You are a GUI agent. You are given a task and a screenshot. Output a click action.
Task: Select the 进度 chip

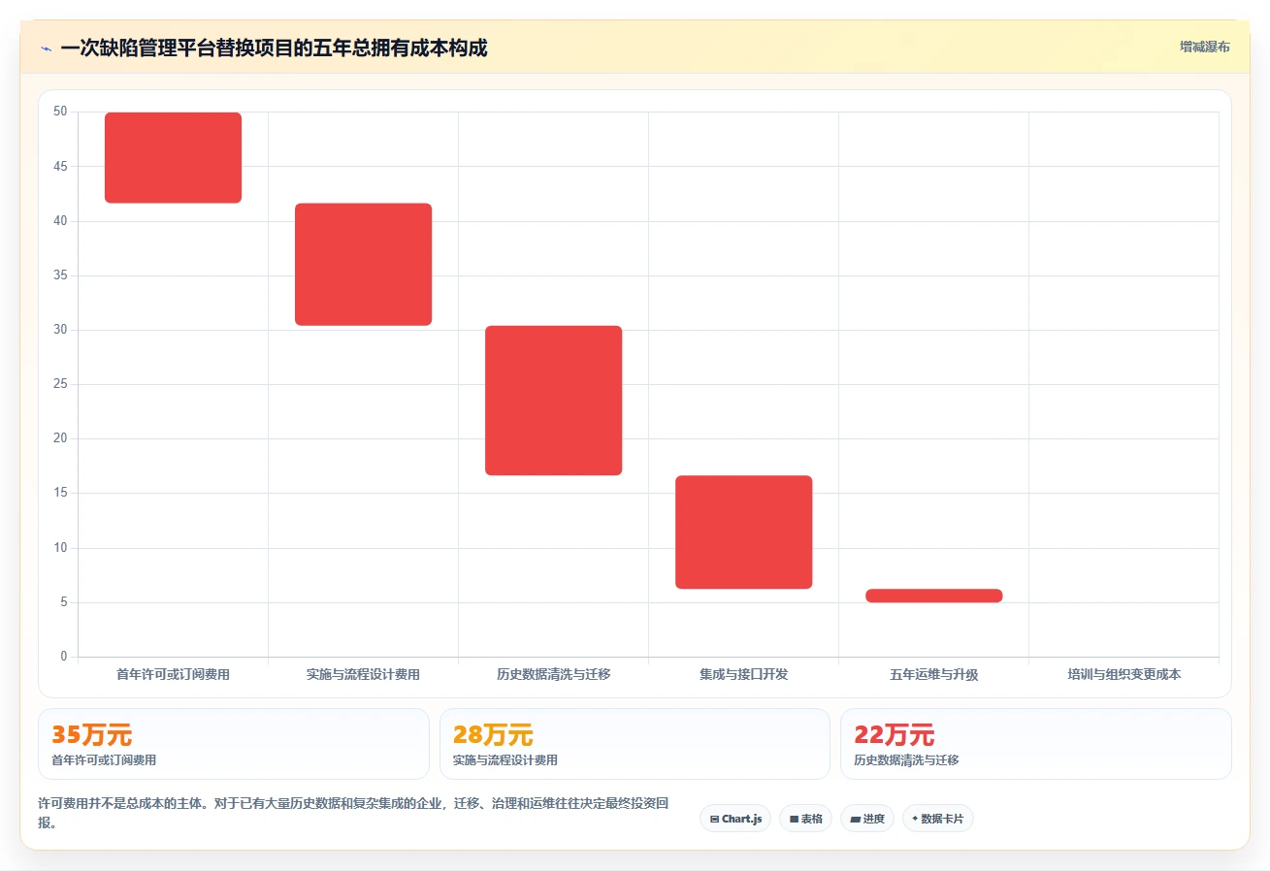point(866,819)
